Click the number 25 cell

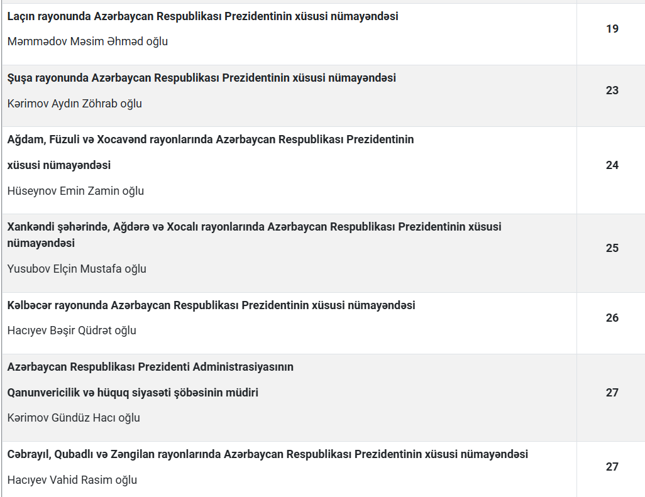coord(612,248)
